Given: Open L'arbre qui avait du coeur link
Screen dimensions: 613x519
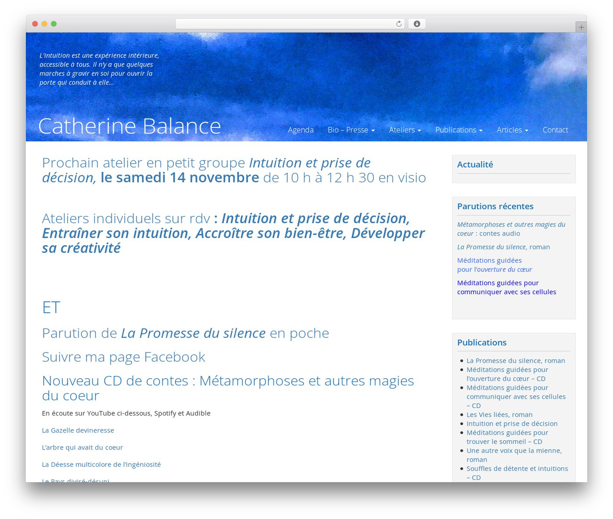Looking at the screenshot, I should (82, 447).
